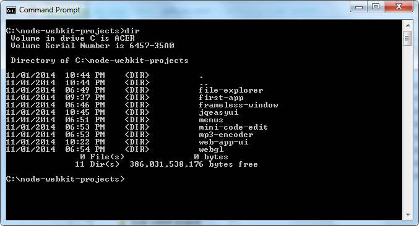The width and height of the screenshot is (419, 226).
Task: Click the first-app directory name
Action: coord(221,98)
